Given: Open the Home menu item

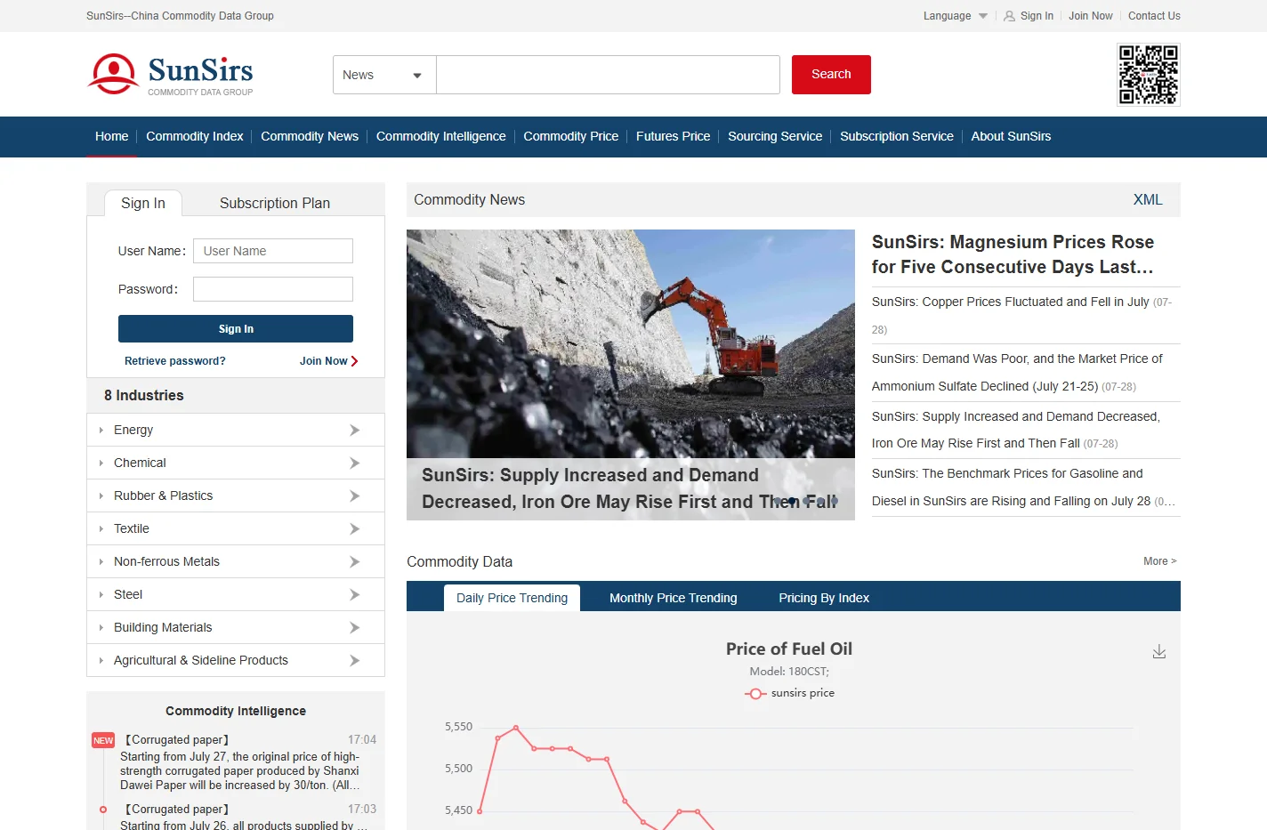Looking at the screenshot, I should [112, 136].
